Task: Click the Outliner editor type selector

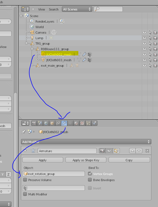Action: (x=25, y=9)
